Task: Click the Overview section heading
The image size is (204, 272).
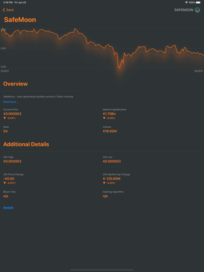Action: [15, 84]
